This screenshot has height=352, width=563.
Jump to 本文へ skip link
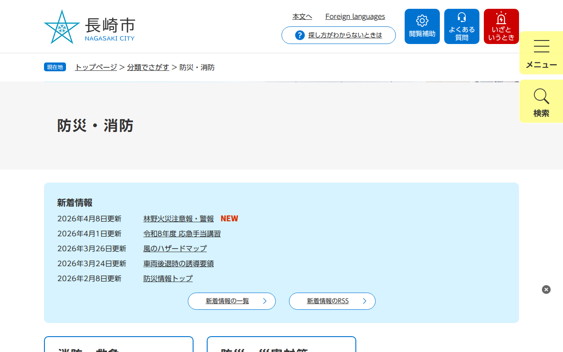(x=302, y=17)
